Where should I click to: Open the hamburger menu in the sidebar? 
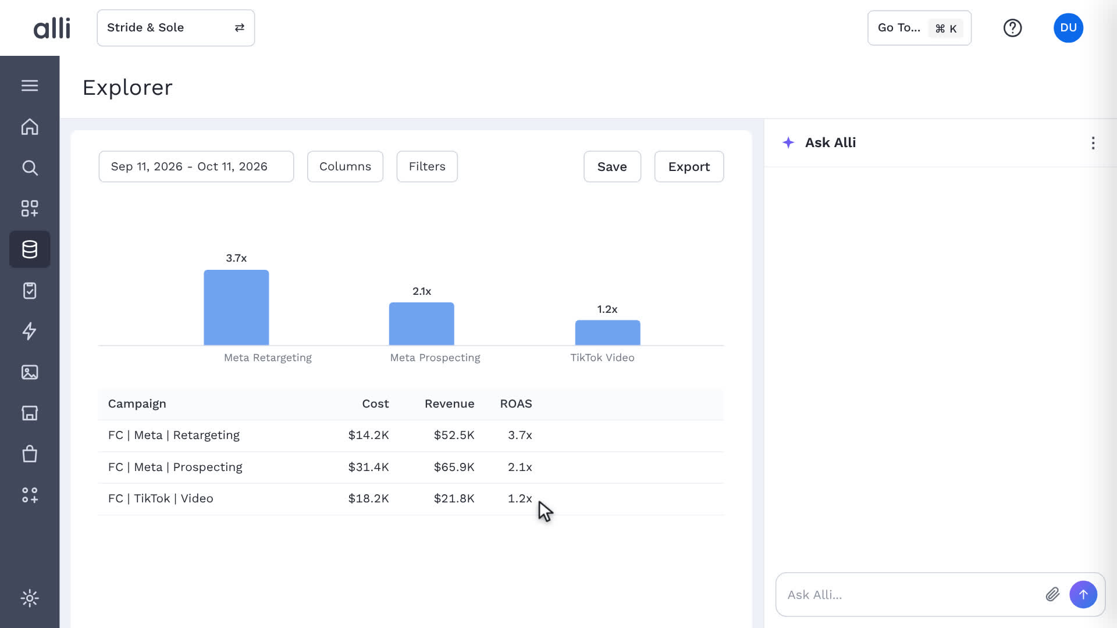click(30, 85)
